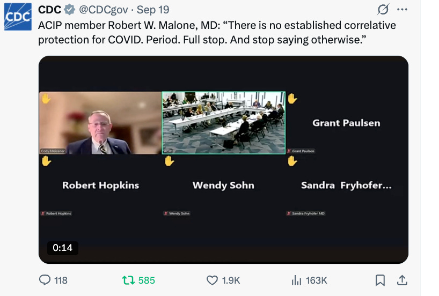The height and width of the screenshot is (296, 439).
Task: Play the video at 0:14 badge
Action: pos(62,248)
